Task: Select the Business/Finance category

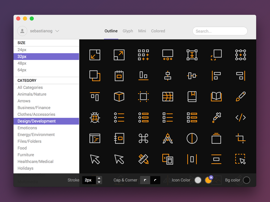Action: click(46, 107)
